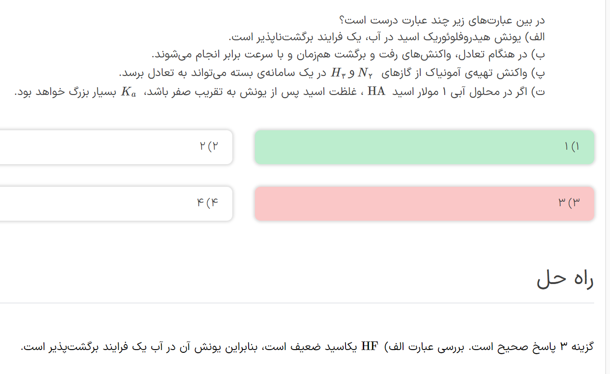
Task: Click the Kₐ symbol in statement ت
Action: coord(128,92)
